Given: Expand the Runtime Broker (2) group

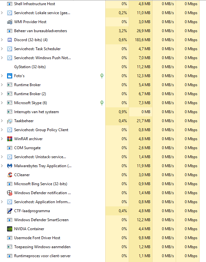Looking at the screenshot, I should click(x=2, y=94).
